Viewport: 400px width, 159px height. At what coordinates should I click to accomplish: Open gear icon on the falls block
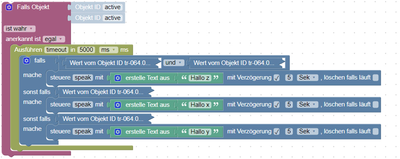click(x=27, y=61)
